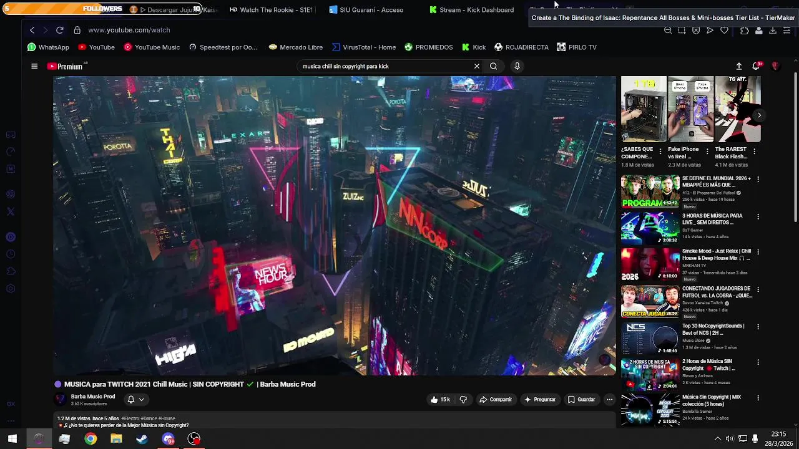Image resolution: width=799 pixels, height=449 pixels.
Task: Open YouTube notifications bell
Action: (757, 66)
